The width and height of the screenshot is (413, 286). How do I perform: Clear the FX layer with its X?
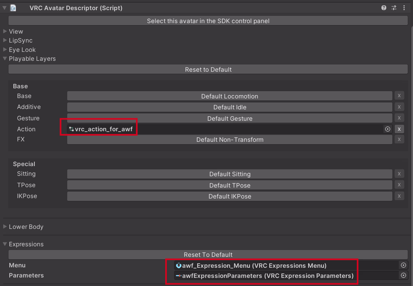tap(399, 139)
